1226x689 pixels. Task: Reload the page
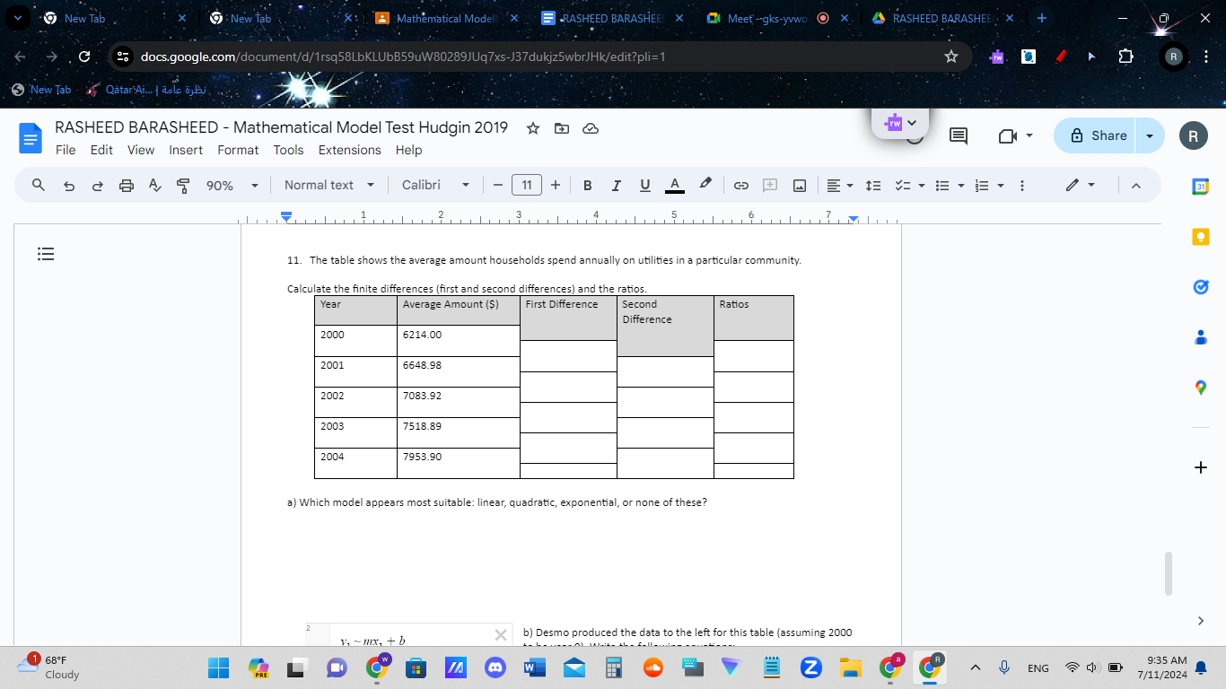[84, 57]
